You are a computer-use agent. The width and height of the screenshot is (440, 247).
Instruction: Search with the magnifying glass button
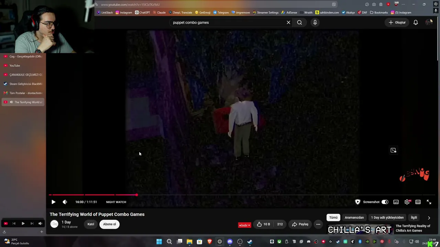(299, 22)
